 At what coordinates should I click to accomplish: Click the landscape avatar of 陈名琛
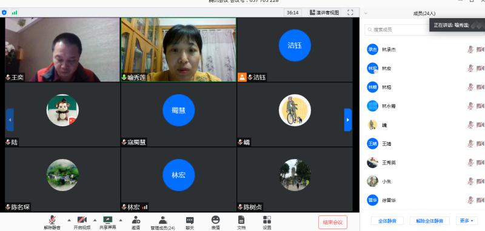62,175
